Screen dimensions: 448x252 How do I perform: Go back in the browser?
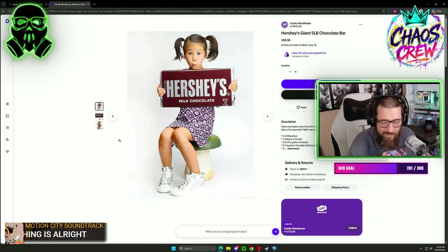(3, 11)
